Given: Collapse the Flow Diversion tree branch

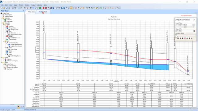Looking at the screenshot, I should point(5,33).
